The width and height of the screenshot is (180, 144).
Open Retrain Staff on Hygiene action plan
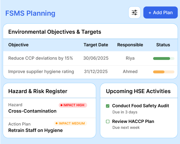pos(35,130)
